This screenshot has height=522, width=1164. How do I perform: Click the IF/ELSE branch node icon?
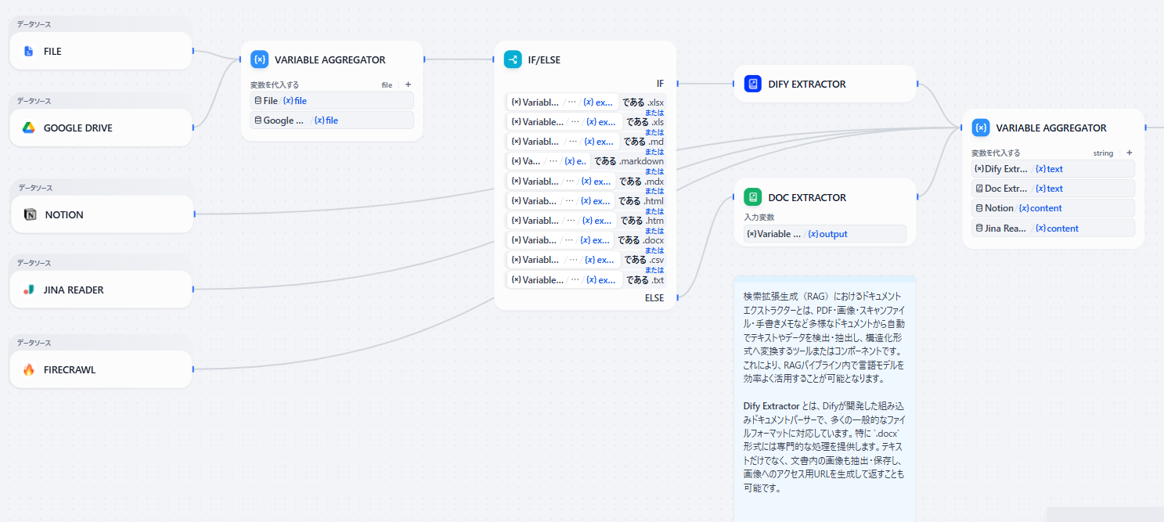[513, 59]
